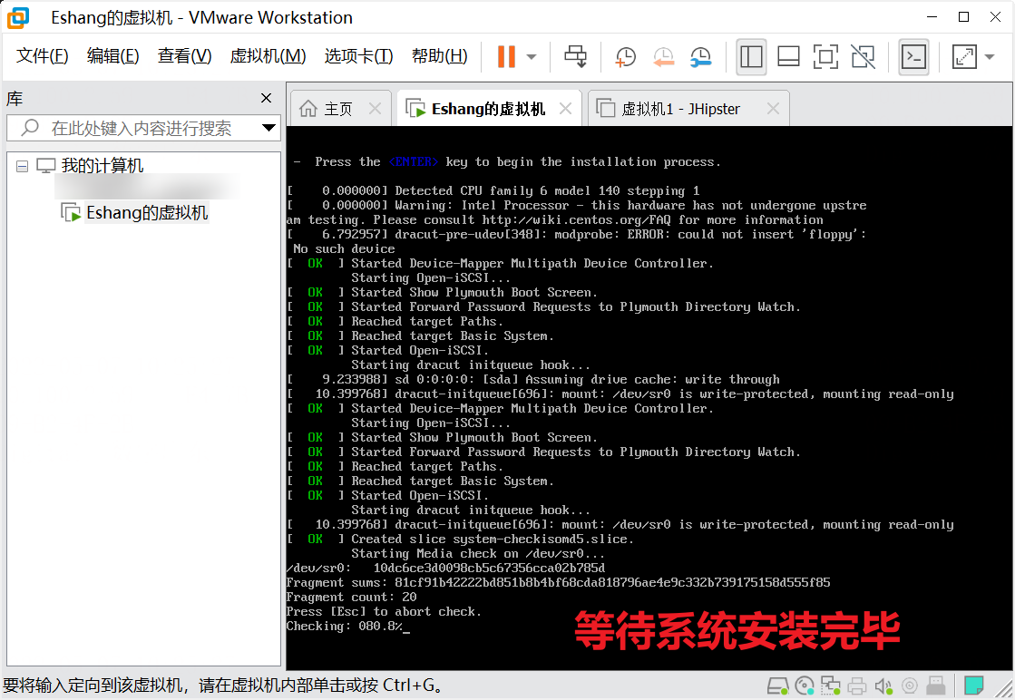
Task: Open the snapshot manager icon
Action: click(x=701, y=57)
